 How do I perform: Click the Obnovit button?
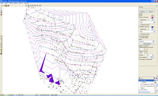click(151, 12)
